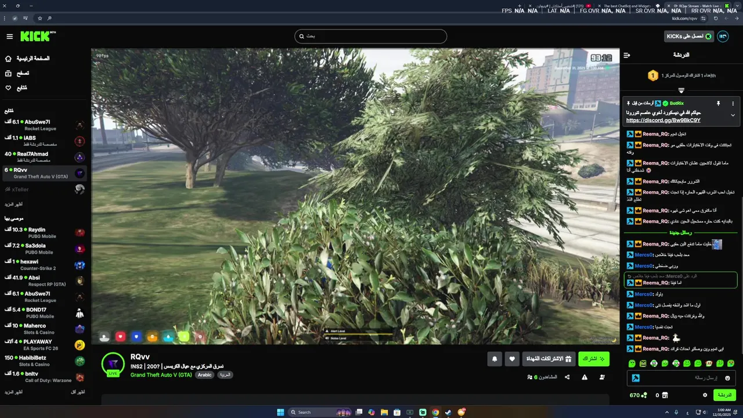Open the user avatar at top right
The height and width of the screenshot is (418, 743).
tap(723, 36)
